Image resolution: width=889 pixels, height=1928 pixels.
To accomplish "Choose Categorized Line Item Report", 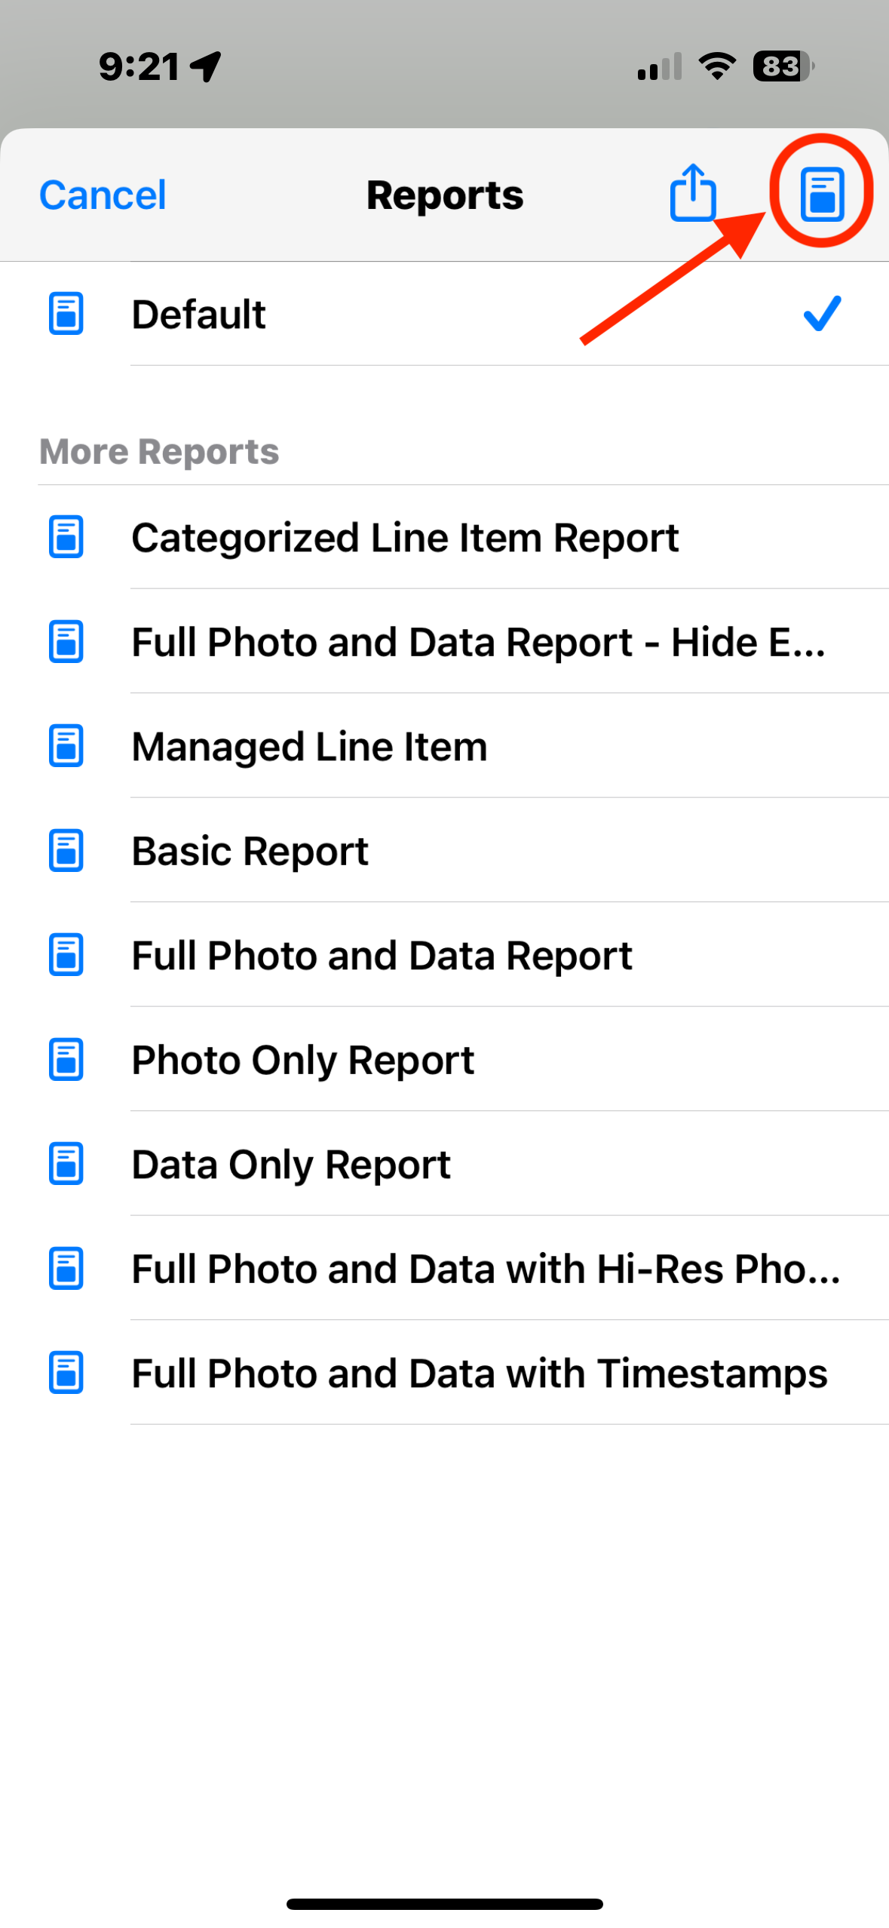I will [x=444, y=538].
